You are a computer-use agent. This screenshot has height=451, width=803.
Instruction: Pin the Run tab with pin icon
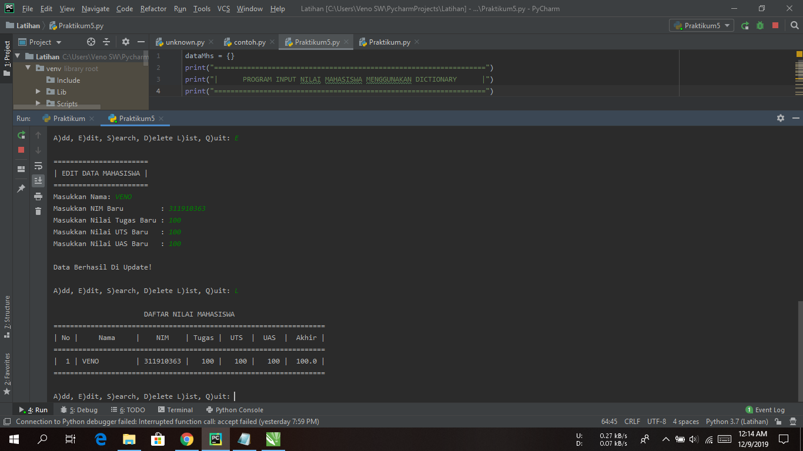(21, 188)
